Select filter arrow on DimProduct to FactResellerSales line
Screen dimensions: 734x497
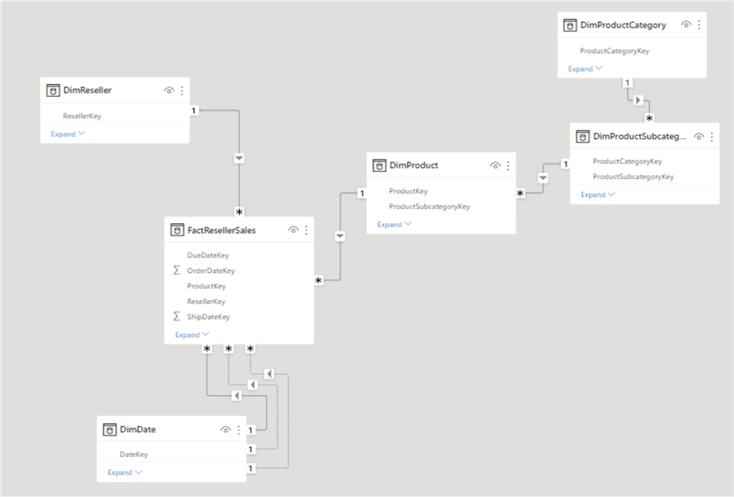340,236
